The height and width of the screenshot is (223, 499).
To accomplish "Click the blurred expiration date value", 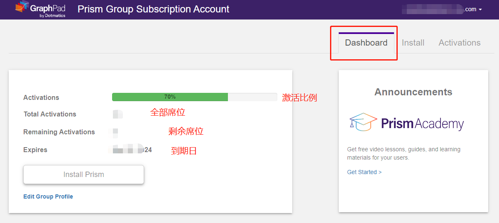I will [x=130, y=150].
